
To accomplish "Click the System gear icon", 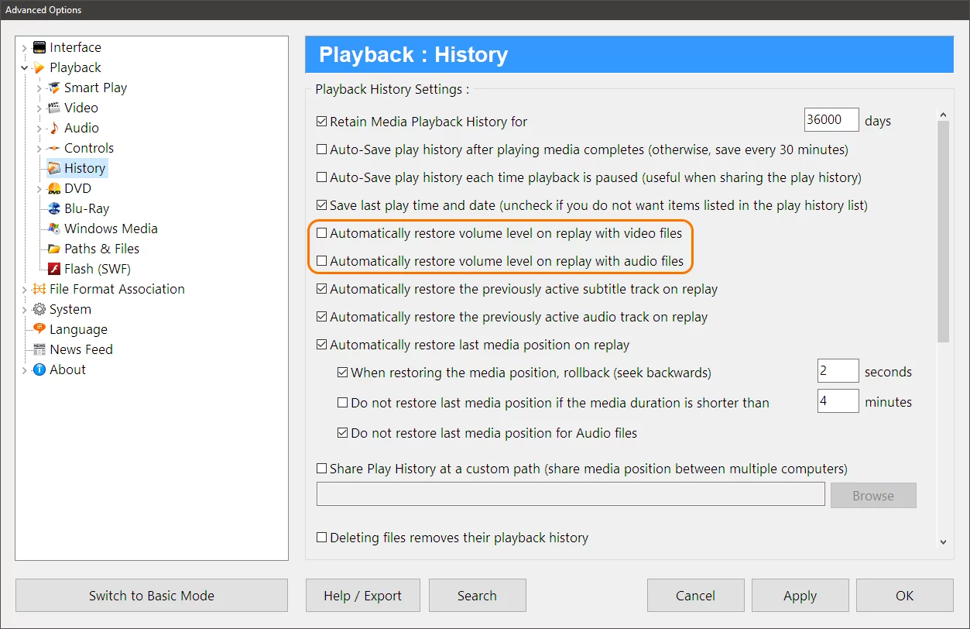I will pyautogui.click(x=39, y=309).
